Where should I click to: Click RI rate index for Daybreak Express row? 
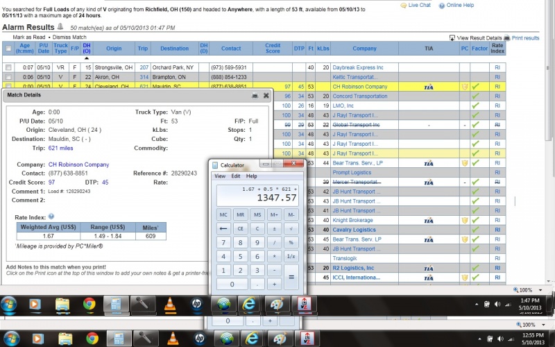tap(497, 67)
